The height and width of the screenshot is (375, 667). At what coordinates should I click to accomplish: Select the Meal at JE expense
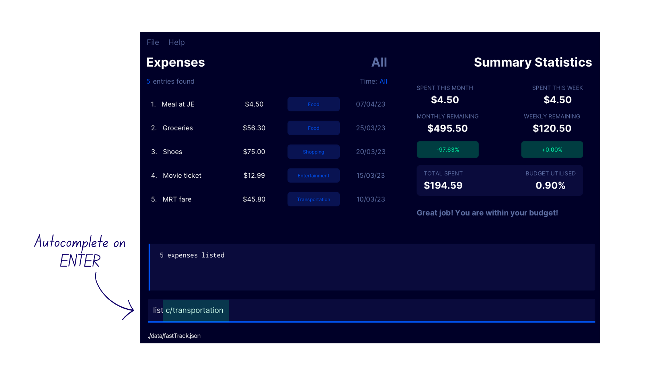(x=268, y=104)
